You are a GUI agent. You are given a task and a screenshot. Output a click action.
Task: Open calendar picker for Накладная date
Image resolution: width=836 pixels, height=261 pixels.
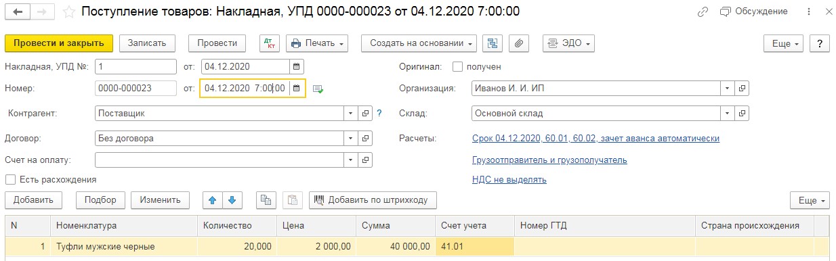296,67
